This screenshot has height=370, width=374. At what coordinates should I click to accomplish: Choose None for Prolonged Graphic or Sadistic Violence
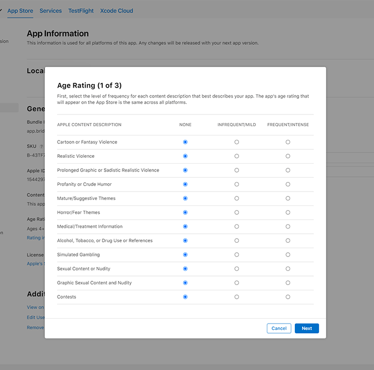[x=185, y=170]
